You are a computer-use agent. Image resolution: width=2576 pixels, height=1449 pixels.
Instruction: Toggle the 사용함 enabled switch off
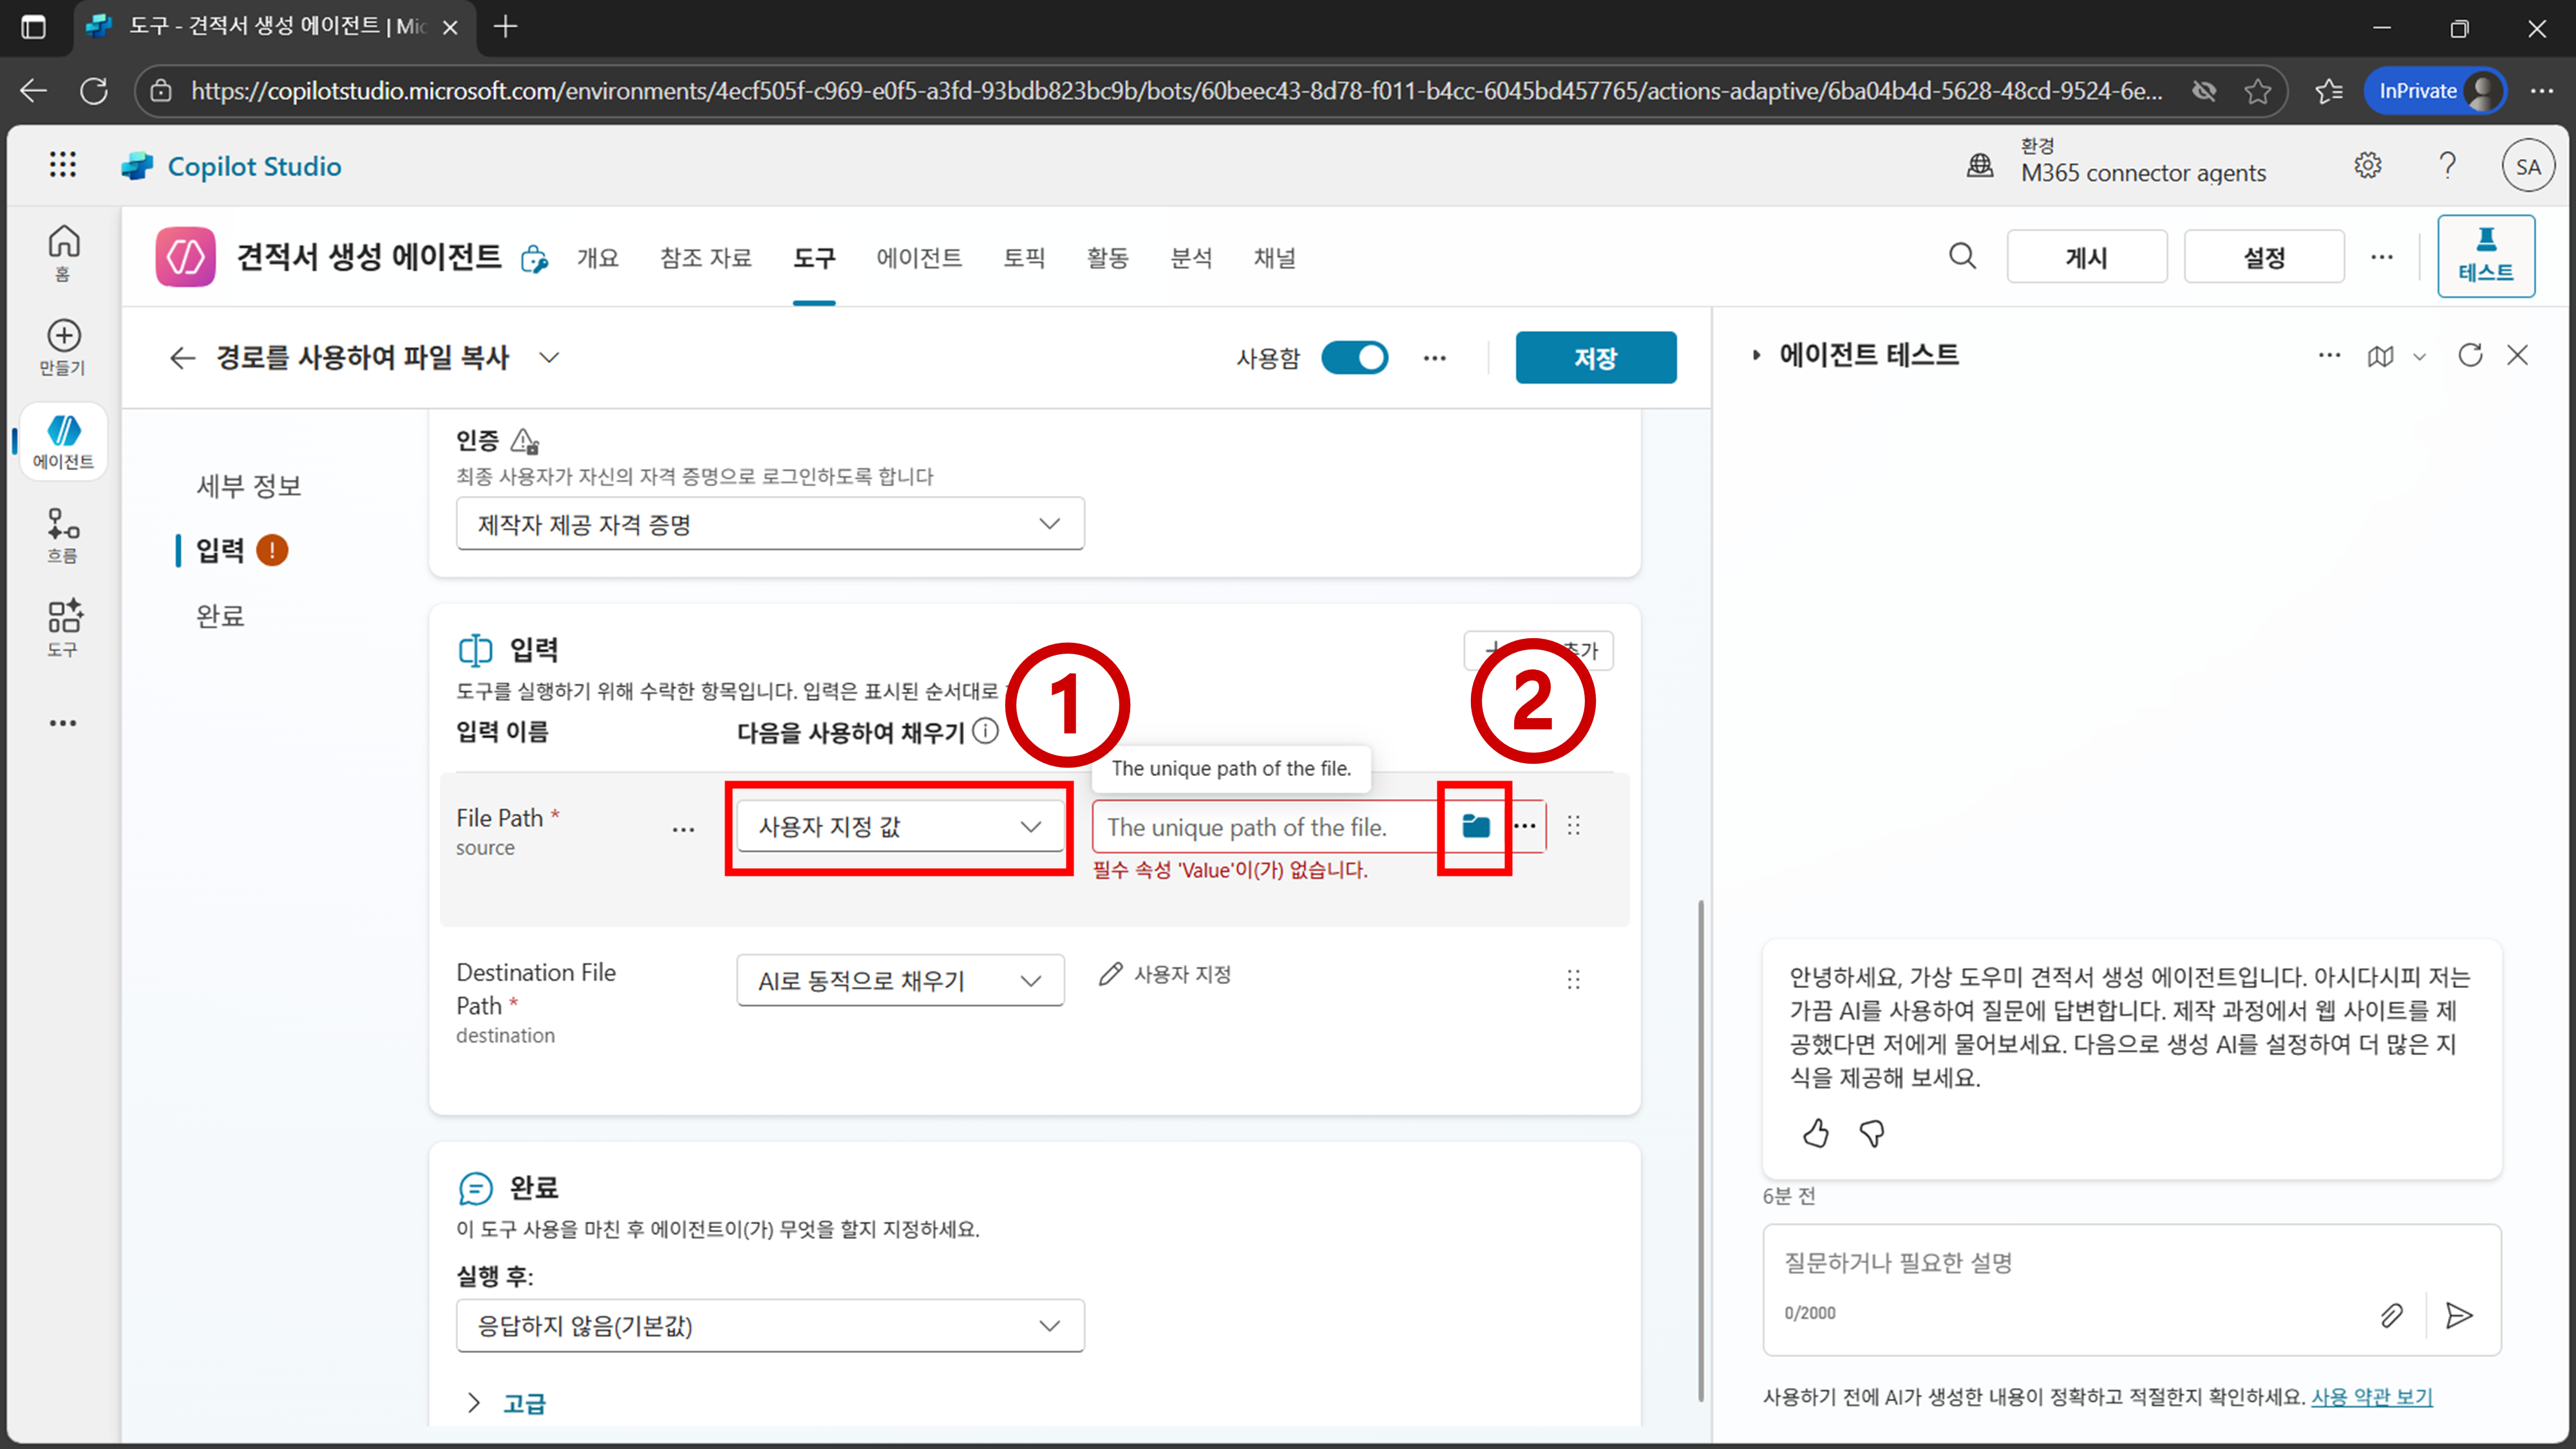click(x=1354, y=358)
